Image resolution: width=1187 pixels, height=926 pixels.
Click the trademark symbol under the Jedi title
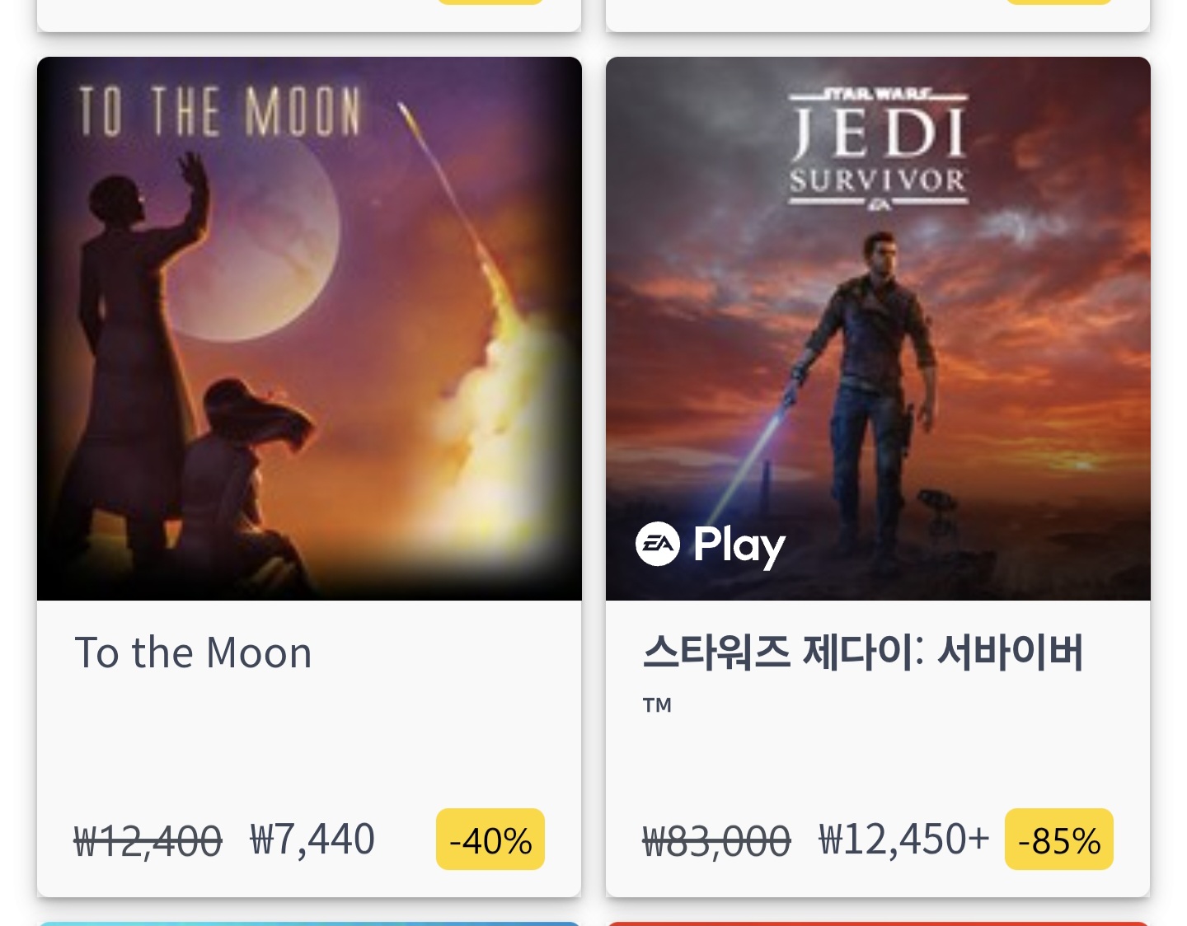coord(657,705)
